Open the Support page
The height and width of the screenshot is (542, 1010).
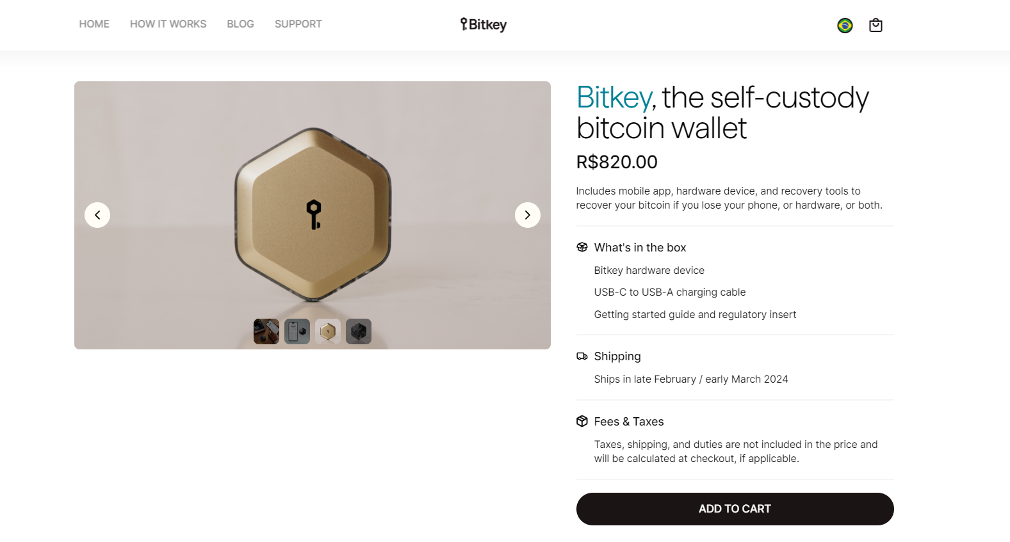coord(298,24)
